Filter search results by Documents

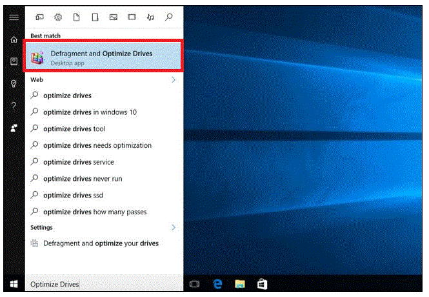(77, 17)
